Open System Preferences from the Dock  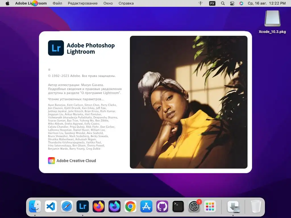pyautogui.click(x=194, y=206)
